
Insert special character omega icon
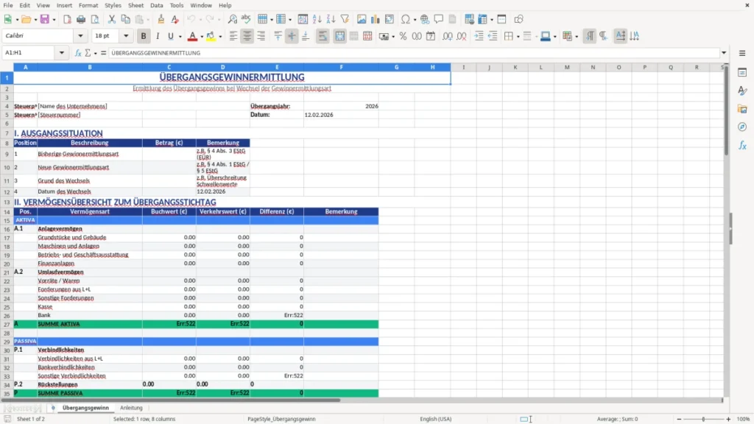click(x=406, y=19)
